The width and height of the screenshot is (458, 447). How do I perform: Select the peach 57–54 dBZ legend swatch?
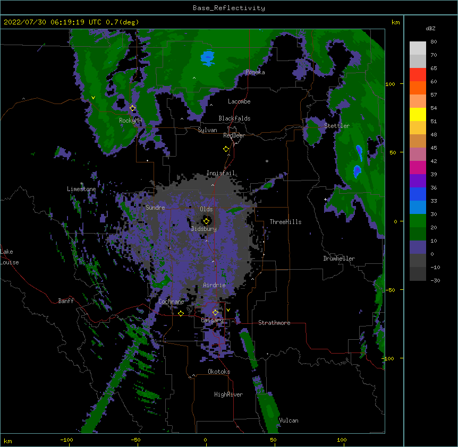pos(418,101)
